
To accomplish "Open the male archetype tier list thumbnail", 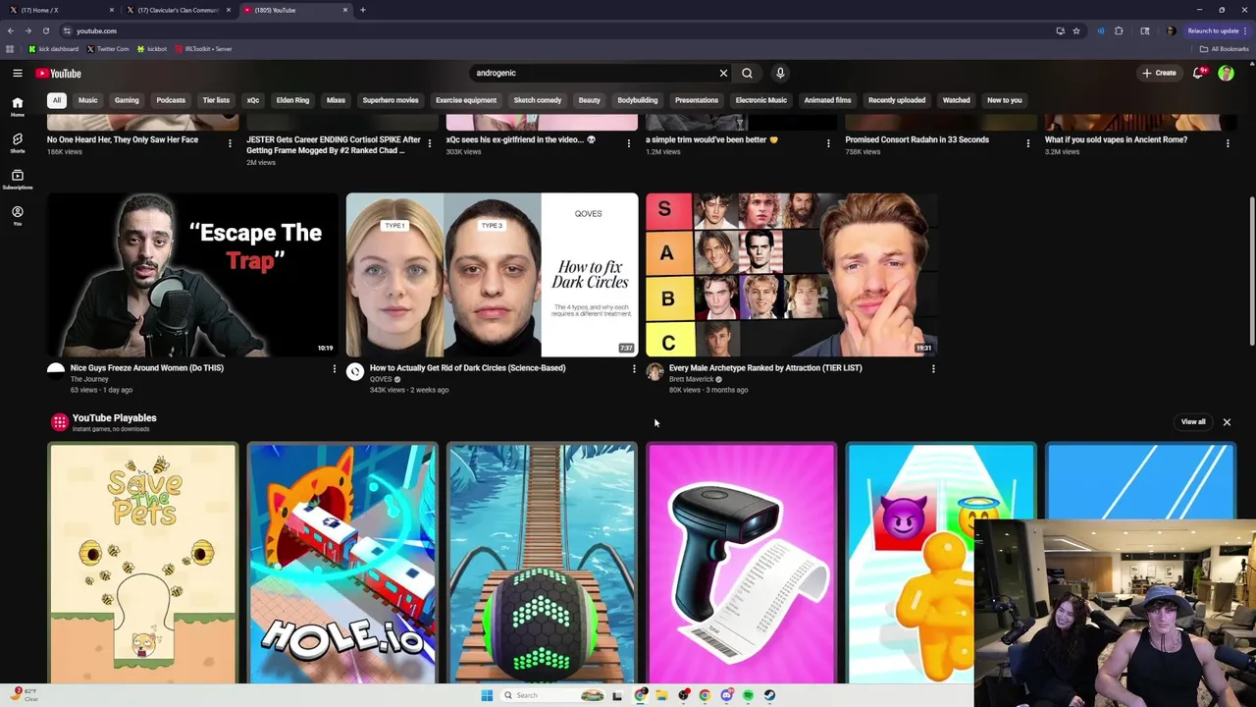I will (792, 275).
